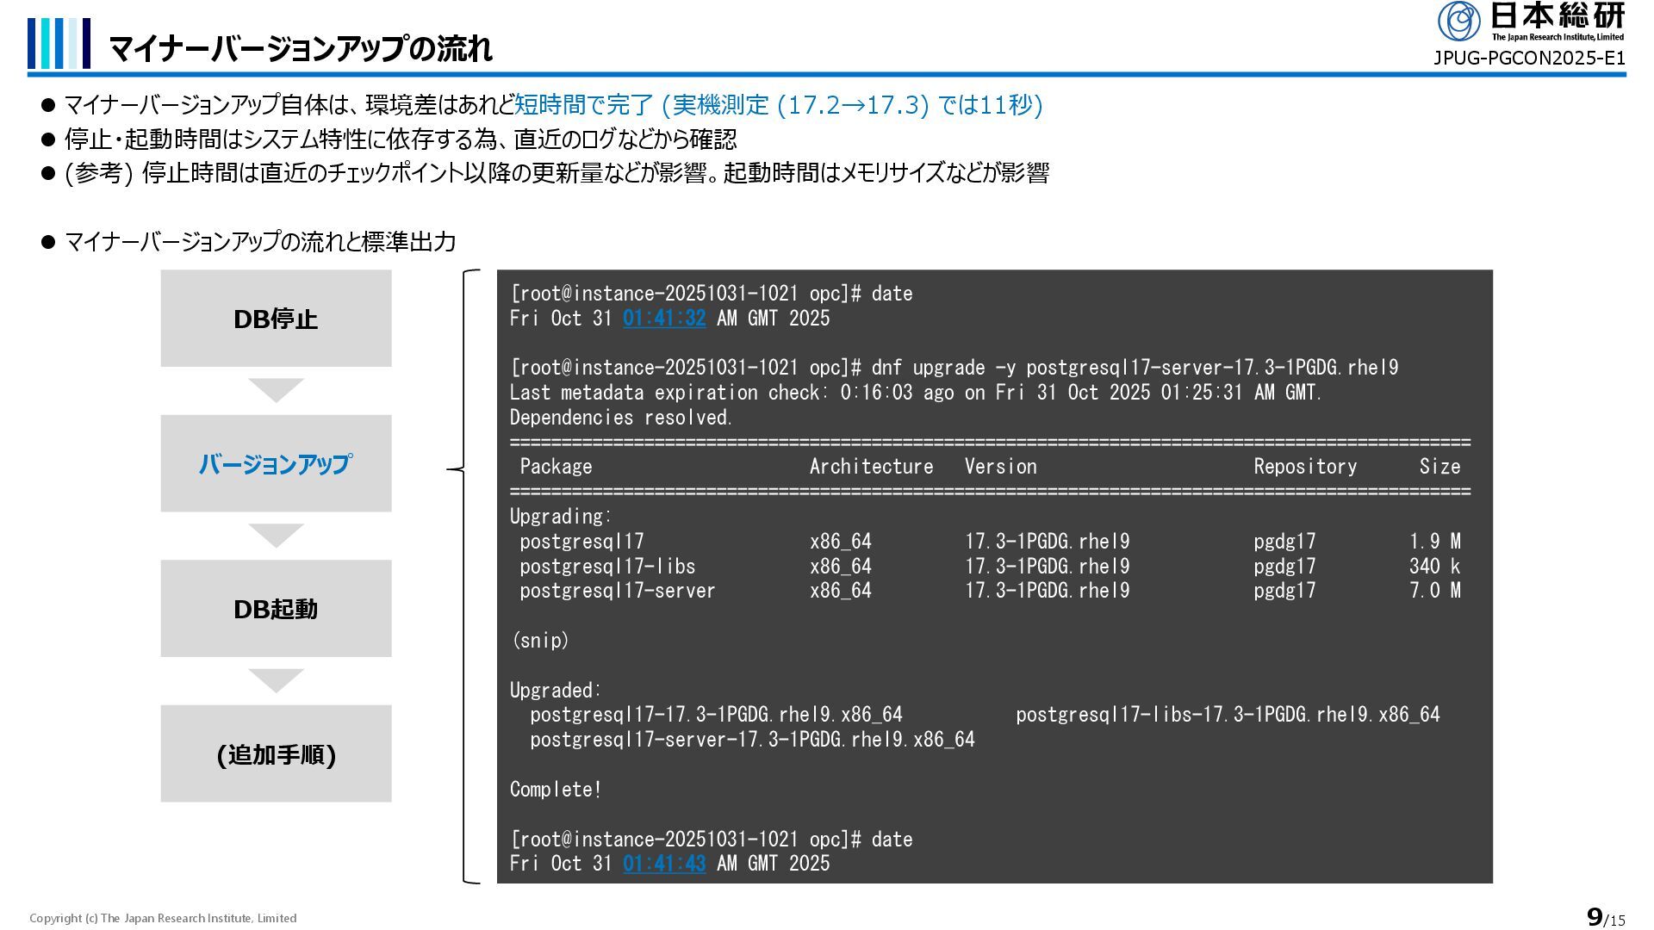Screen dimensions: 1654x930
Task: Click the DB停止 step box
Action: 276,319
